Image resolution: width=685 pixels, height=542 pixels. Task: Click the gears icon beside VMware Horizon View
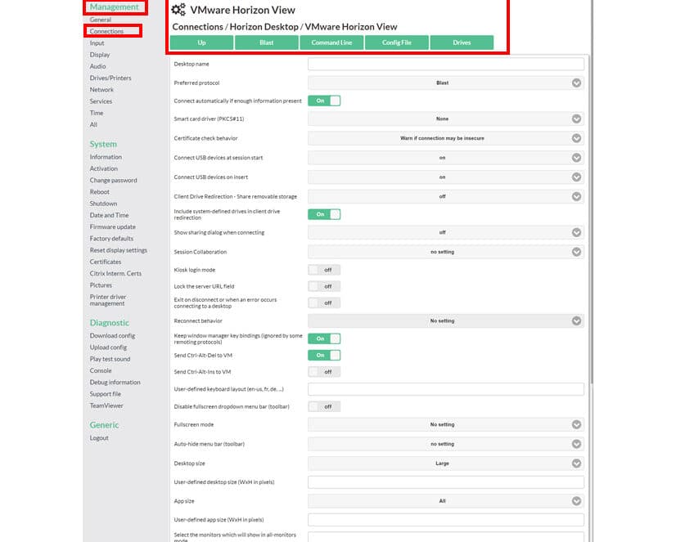pos(178,10)
